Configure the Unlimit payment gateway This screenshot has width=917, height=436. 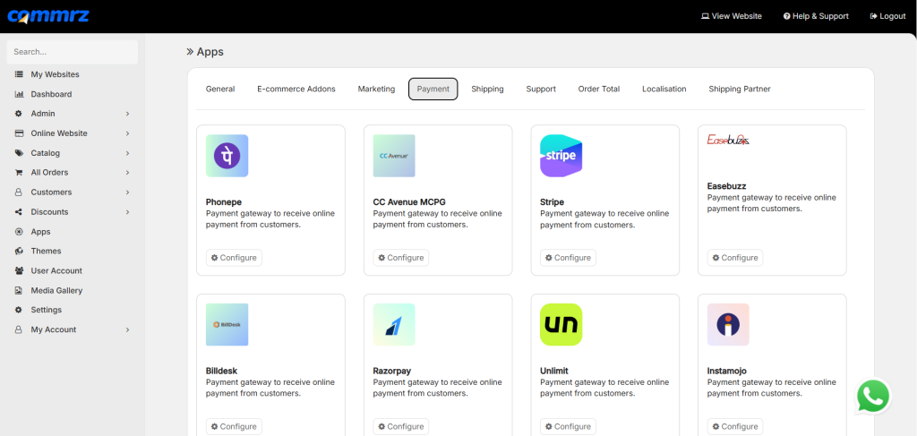[568, 427]
